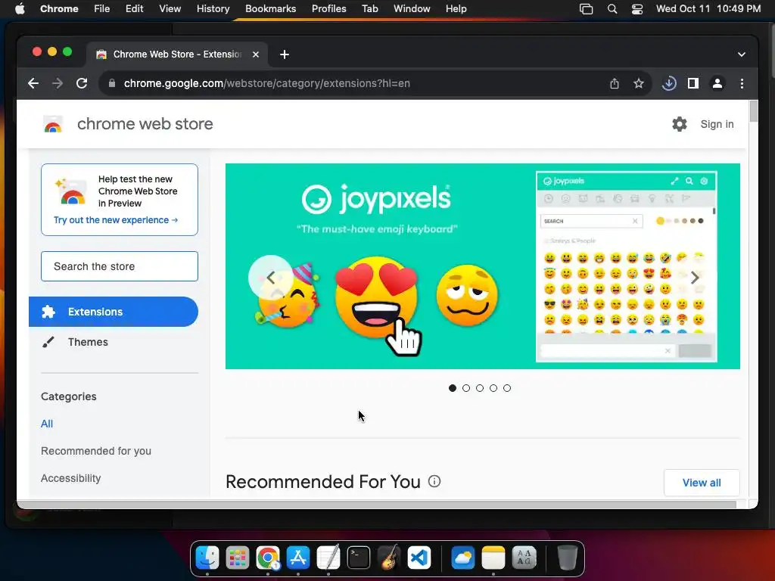The width and height of the screenshot is (775, 581).
Task: Select the All category
Action: click(x=47, y=424)
